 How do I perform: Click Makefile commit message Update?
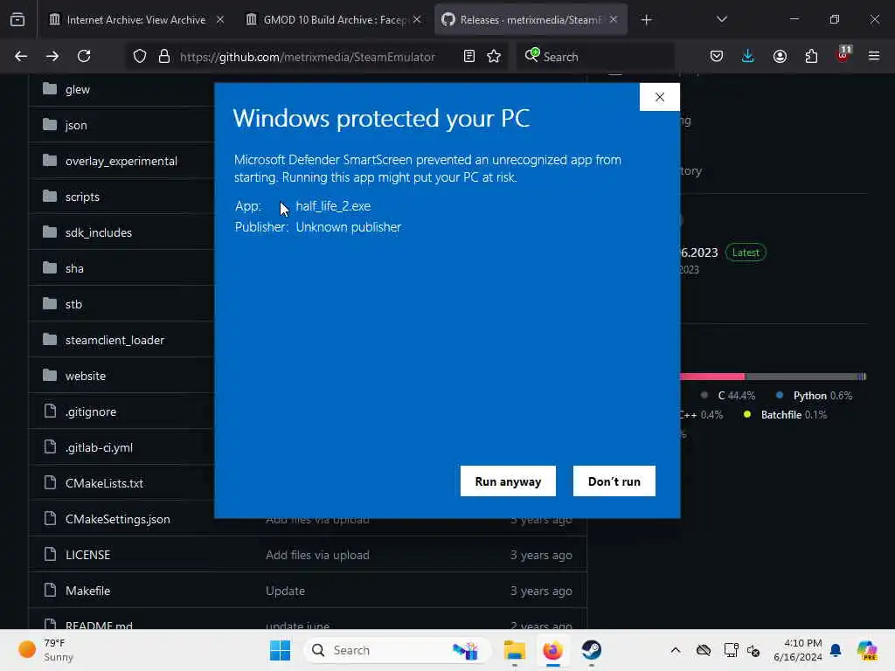click(285, 591)
